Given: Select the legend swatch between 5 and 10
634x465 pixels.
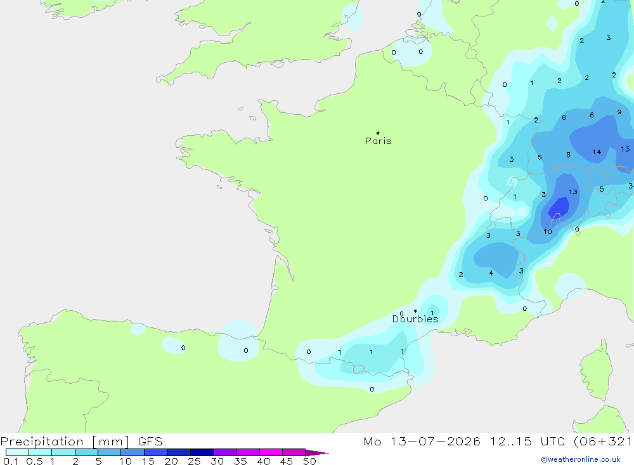Looking at the screenshot, I should pos(110,452).
